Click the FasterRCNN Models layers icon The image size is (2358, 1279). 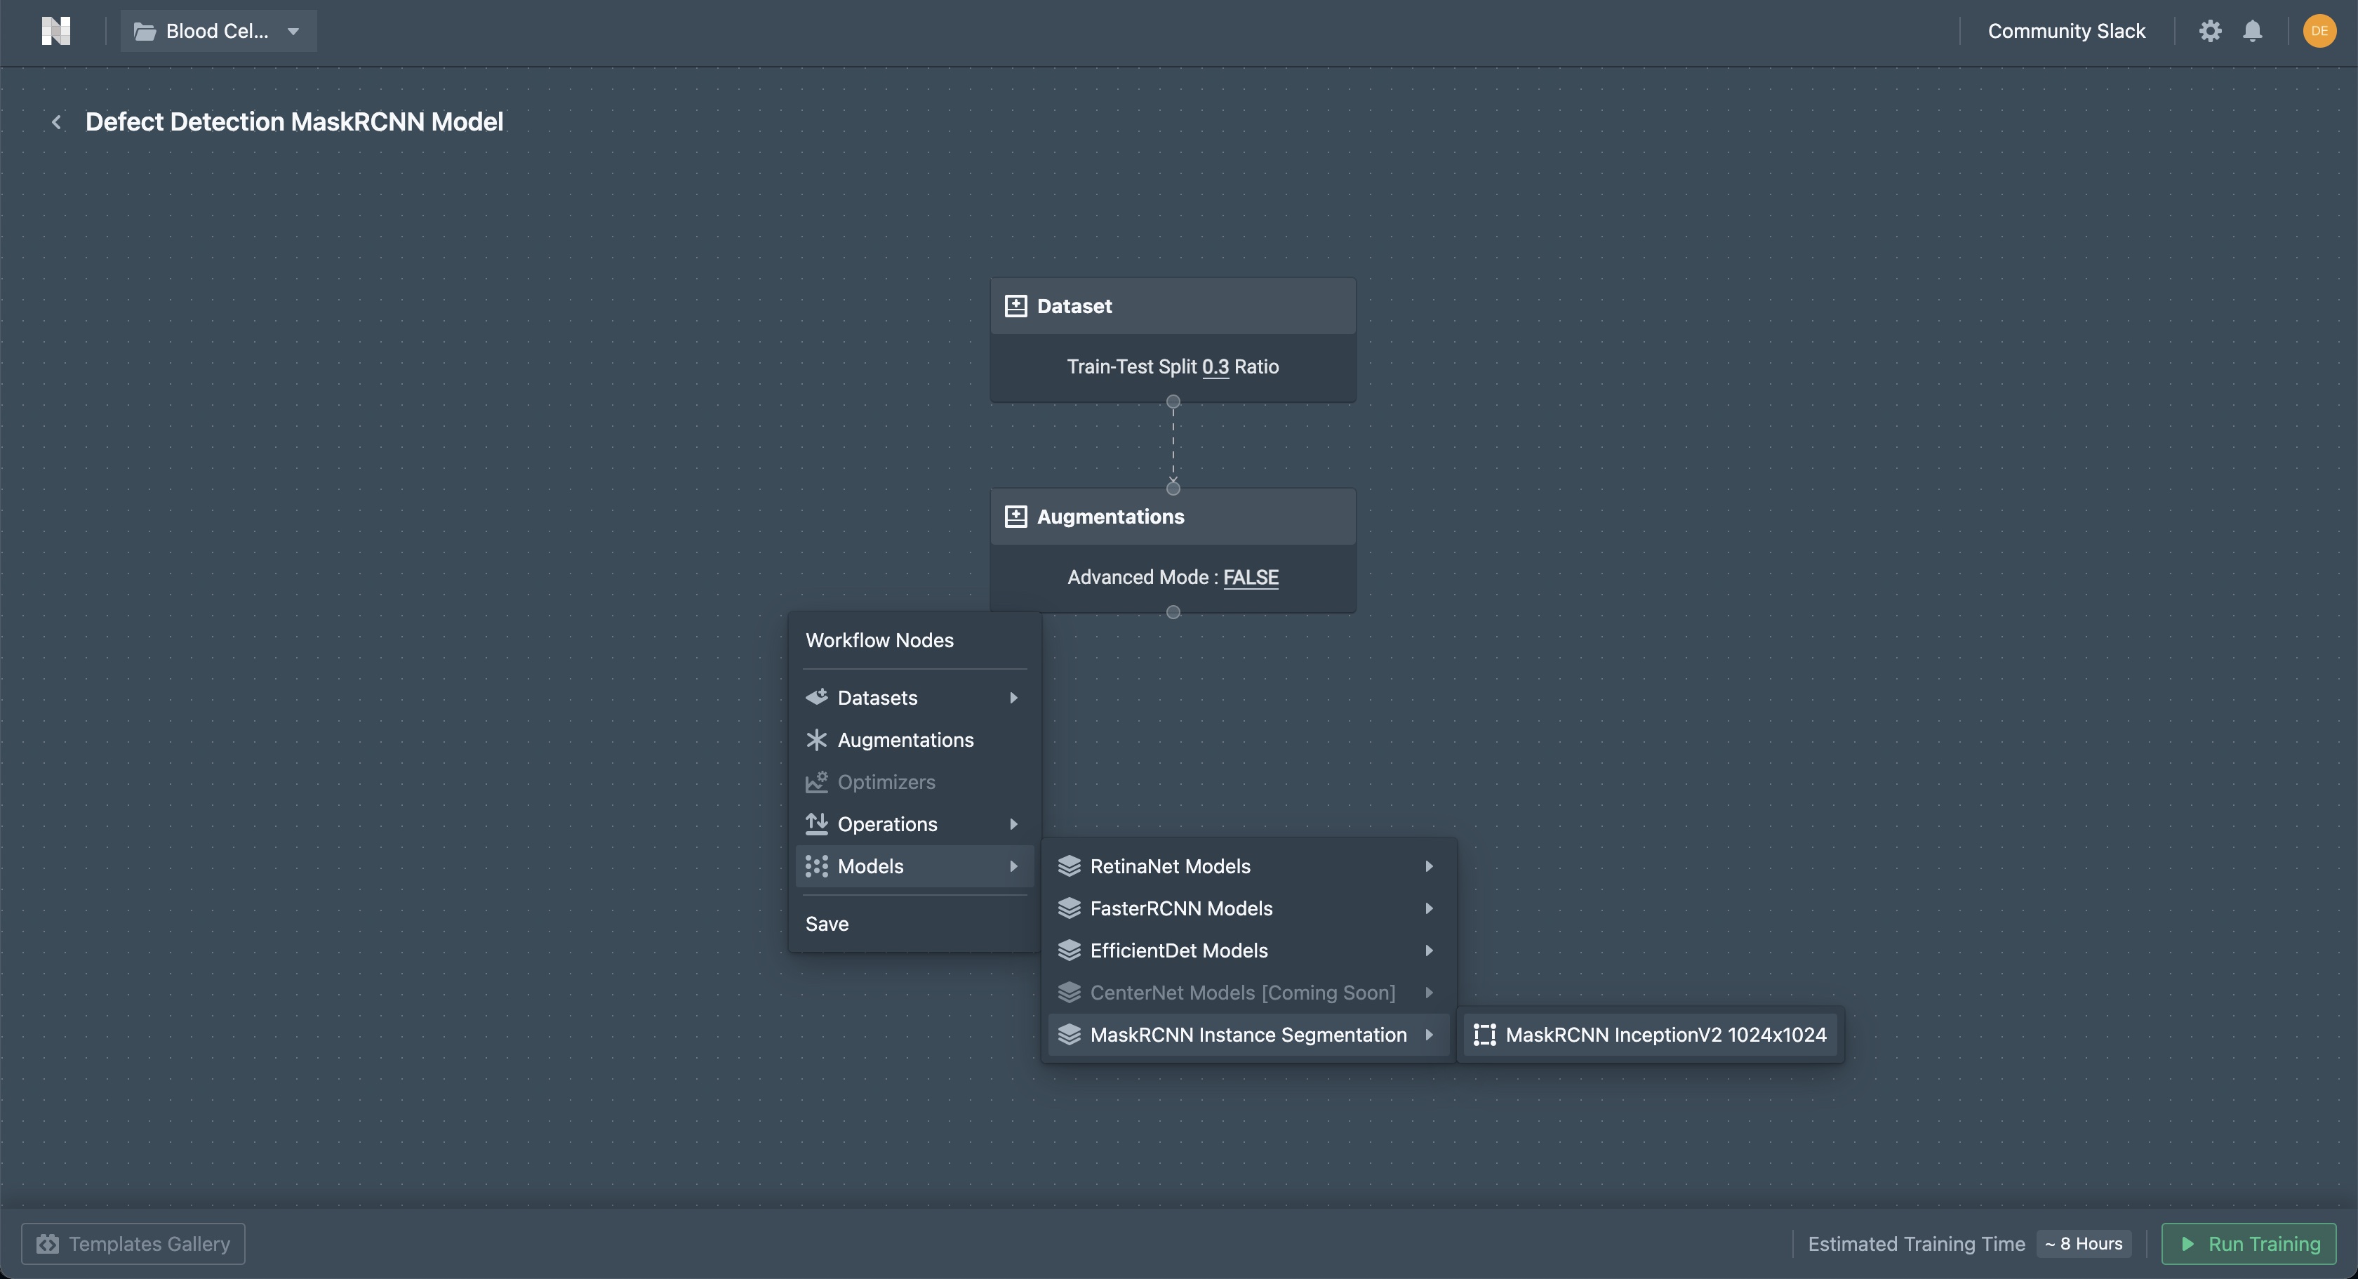[x=1069, y=908]
